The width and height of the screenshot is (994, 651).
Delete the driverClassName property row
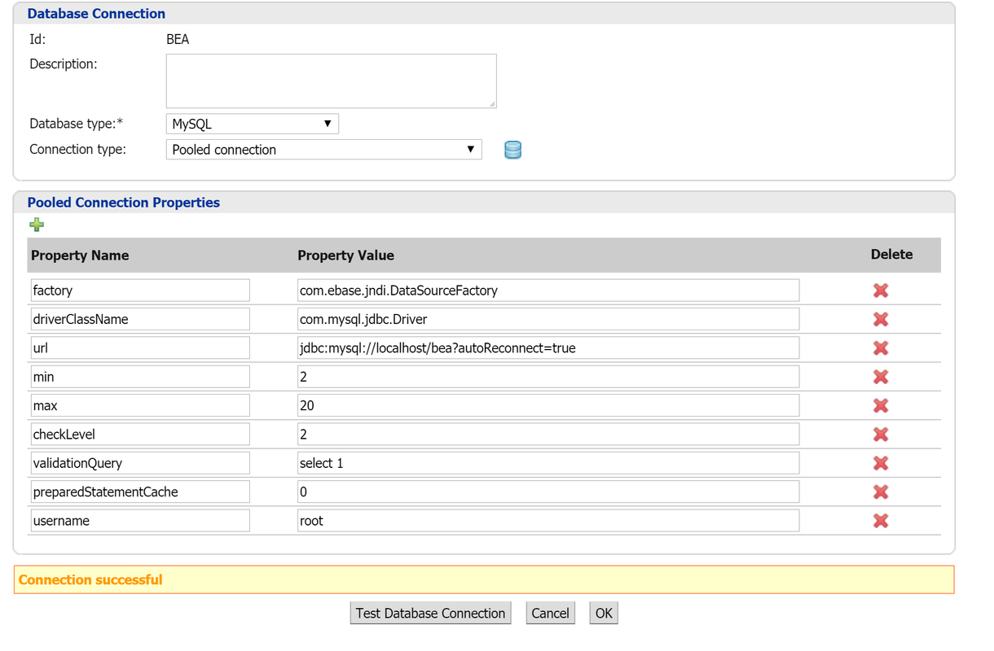tap(880, 319)
